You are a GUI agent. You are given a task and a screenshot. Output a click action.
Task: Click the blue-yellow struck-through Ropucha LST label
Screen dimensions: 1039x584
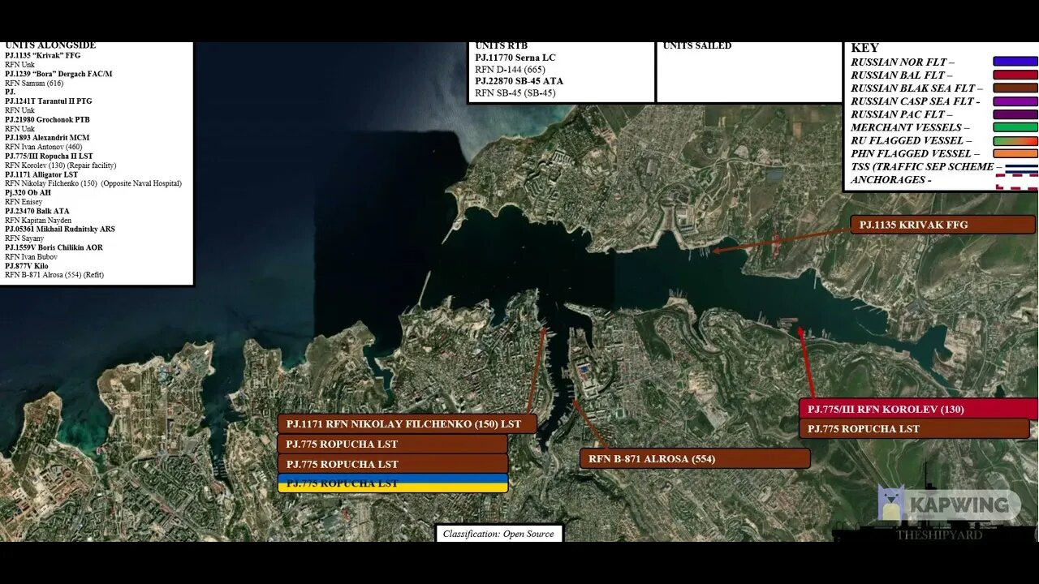click(393, 483)
